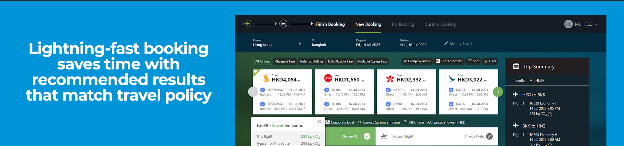The width and height of the screenshot is (624, 146).
Task: Go to next airline cards
Action: (x=498, y=92)
